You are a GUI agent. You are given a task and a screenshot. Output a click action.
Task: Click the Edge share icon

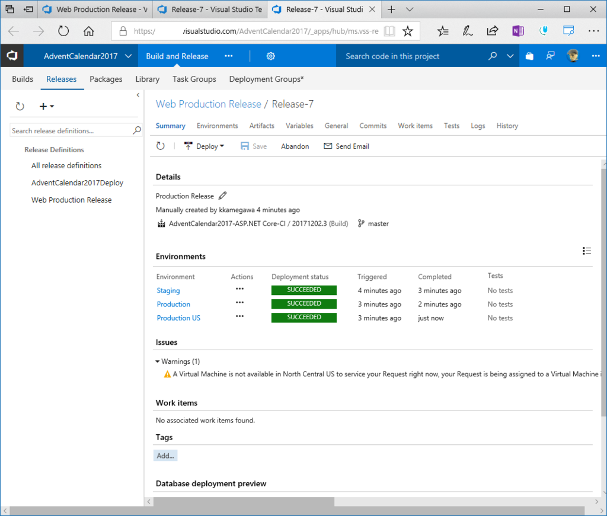(493, 31)
